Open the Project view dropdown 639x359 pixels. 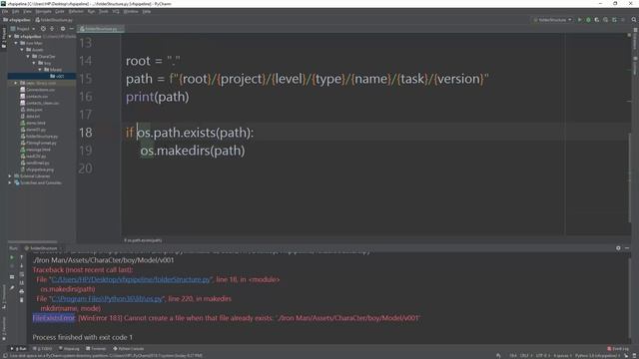pyautogui.click(x=23, y=29)
